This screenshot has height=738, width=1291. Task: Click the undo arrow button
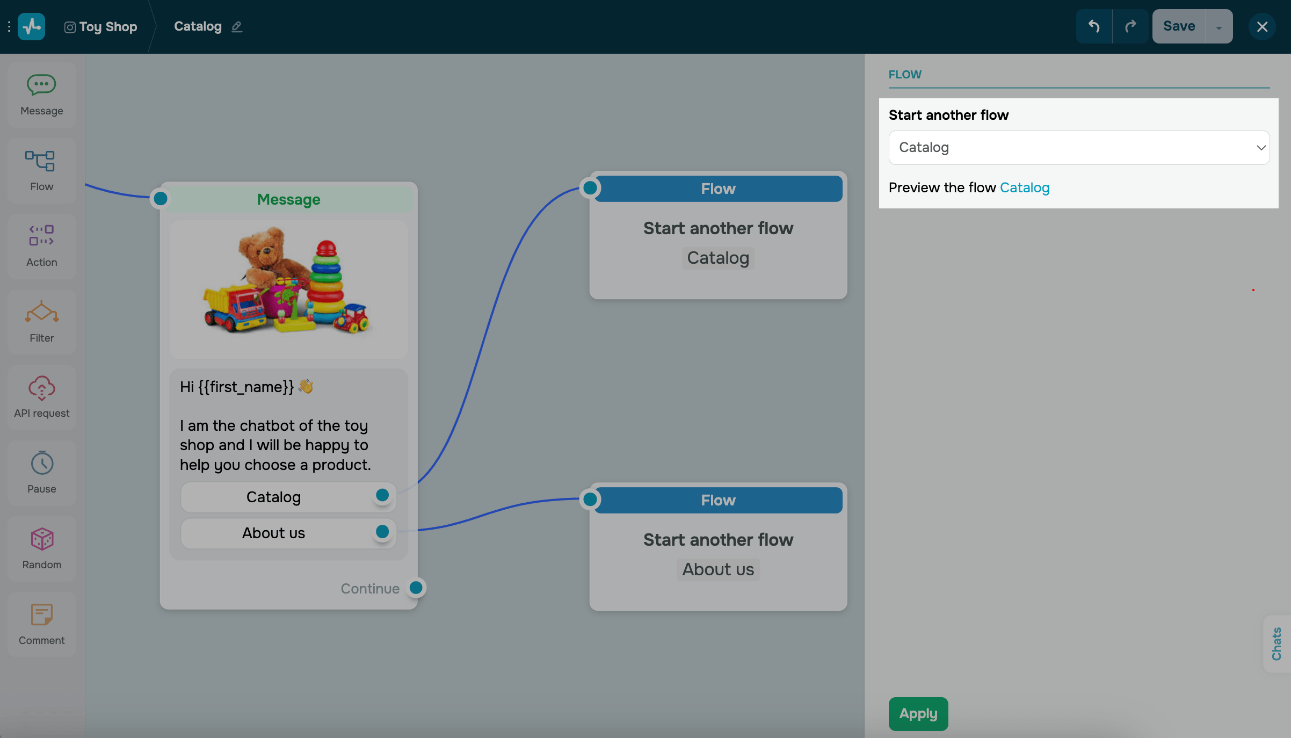point(1094,26)
